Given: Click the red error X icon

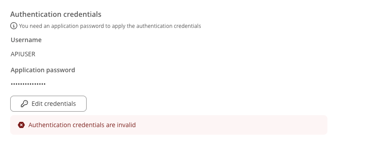Looking at the screenshot, I should (21, 125).
